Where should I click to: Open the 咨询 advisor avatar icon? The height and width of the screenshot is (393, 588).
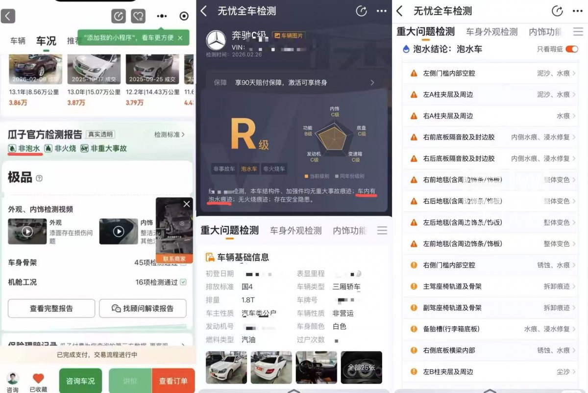13,378
